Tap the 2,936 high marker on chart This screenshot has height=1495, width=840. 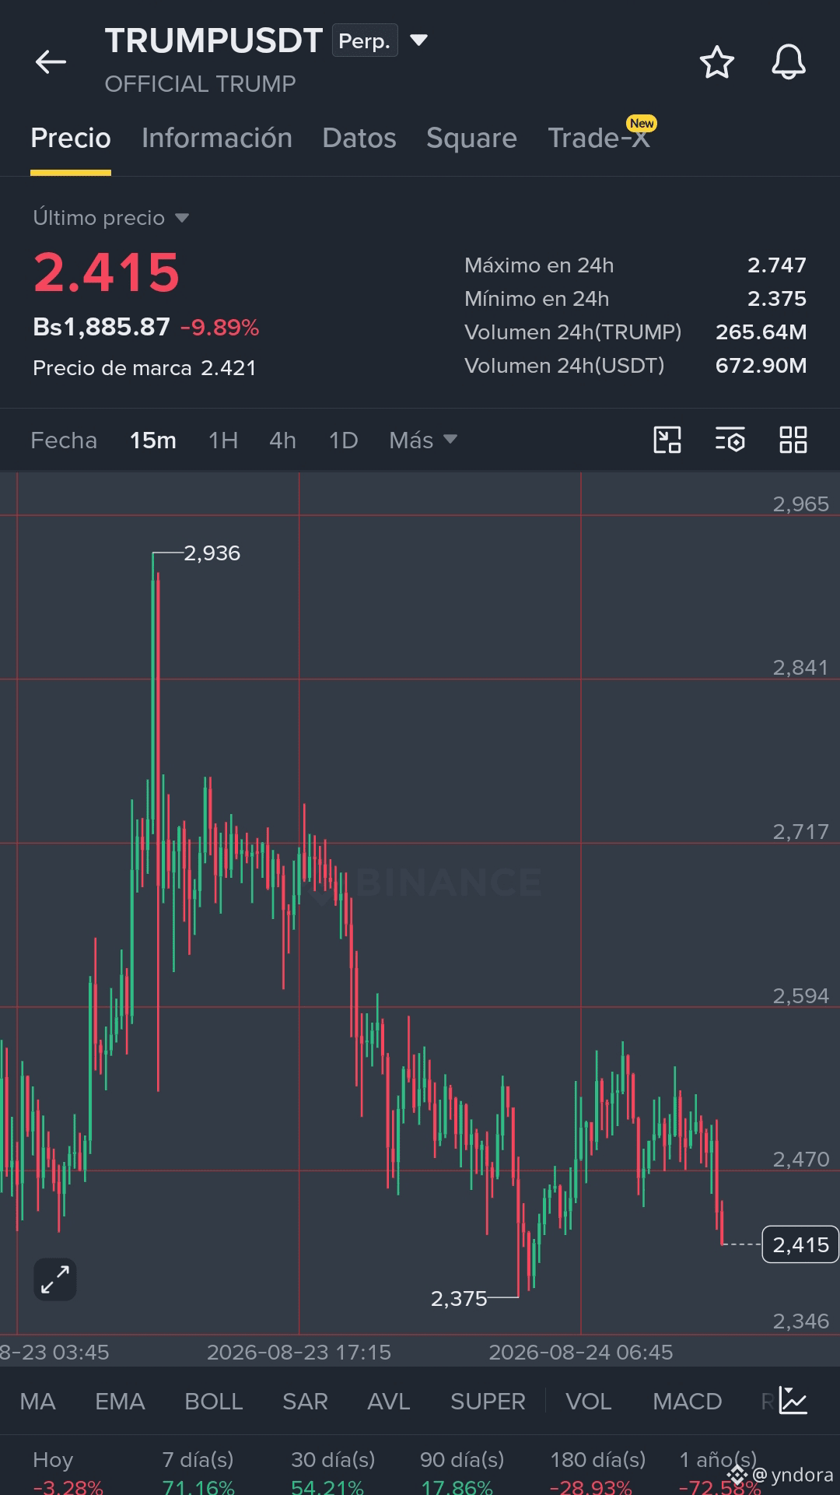[212, 553]
